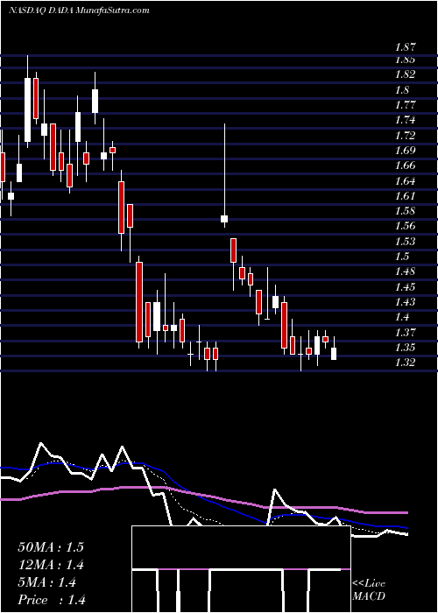The image size is (438, 613).
Task: Click the 1.37 price axis label
Action: 405,333
